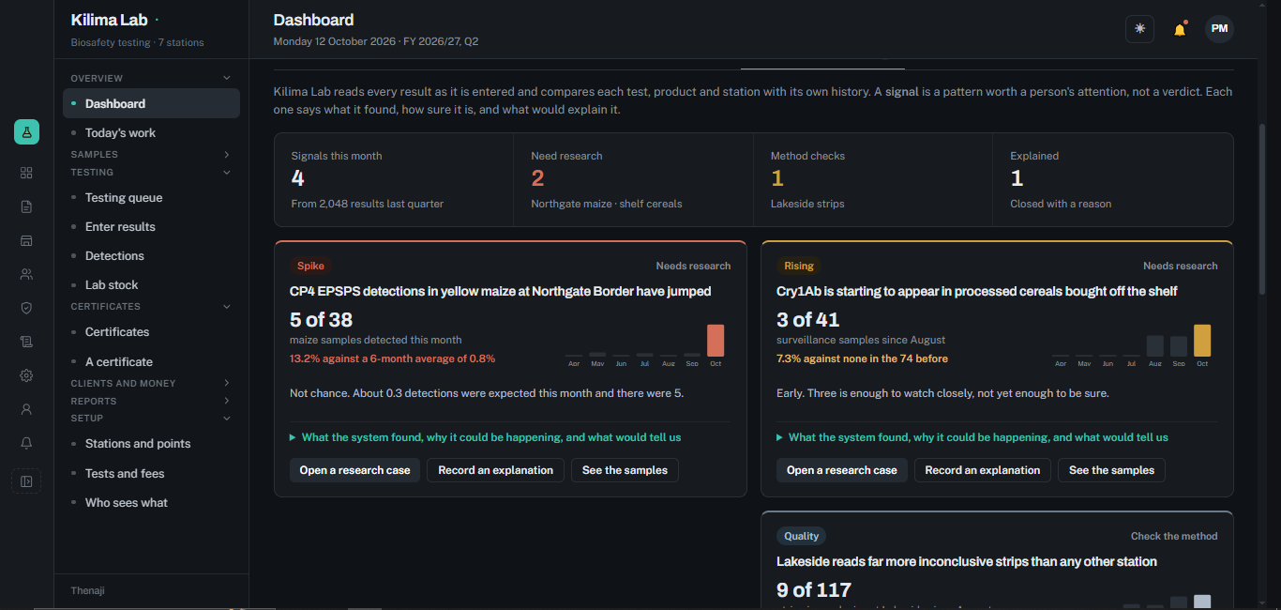
Task: Click the Cry1Ab processed cereals card title
Action: pos(977,291)
